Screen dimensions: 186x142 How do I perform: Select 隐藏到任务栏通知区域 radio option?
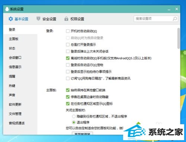coord(74,116)
